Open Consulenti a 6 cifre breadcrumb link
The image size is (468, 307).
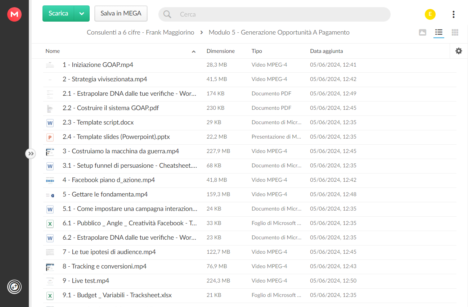pyautogui.click(x=140, y=32)
